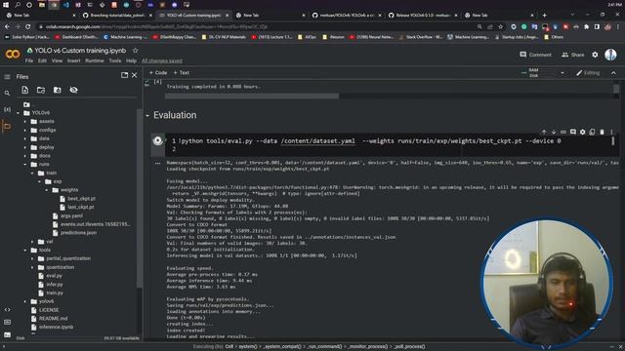
Task: Expand the docs folder
Action: coord(25,156)
